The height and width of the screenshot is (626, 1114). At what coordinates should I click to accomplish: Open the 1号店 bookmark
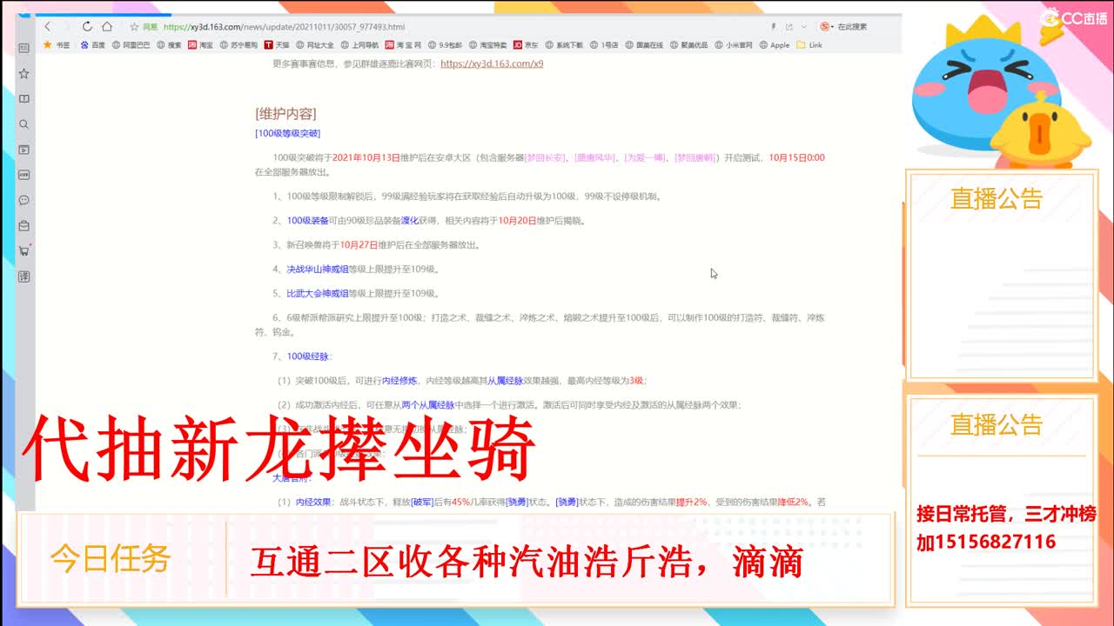coord(605,45)
